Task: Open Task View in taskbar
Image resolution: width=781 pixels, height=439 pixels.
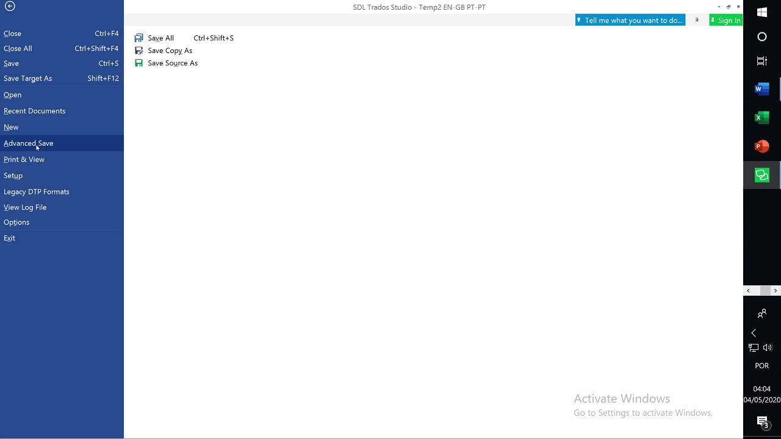Action: point(762,61)
